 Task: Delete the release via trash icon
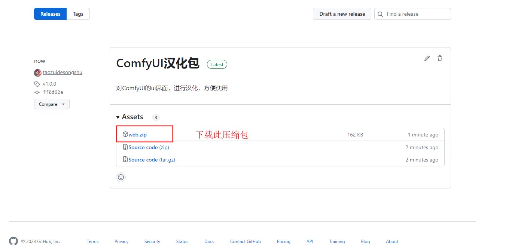[440, 58]
